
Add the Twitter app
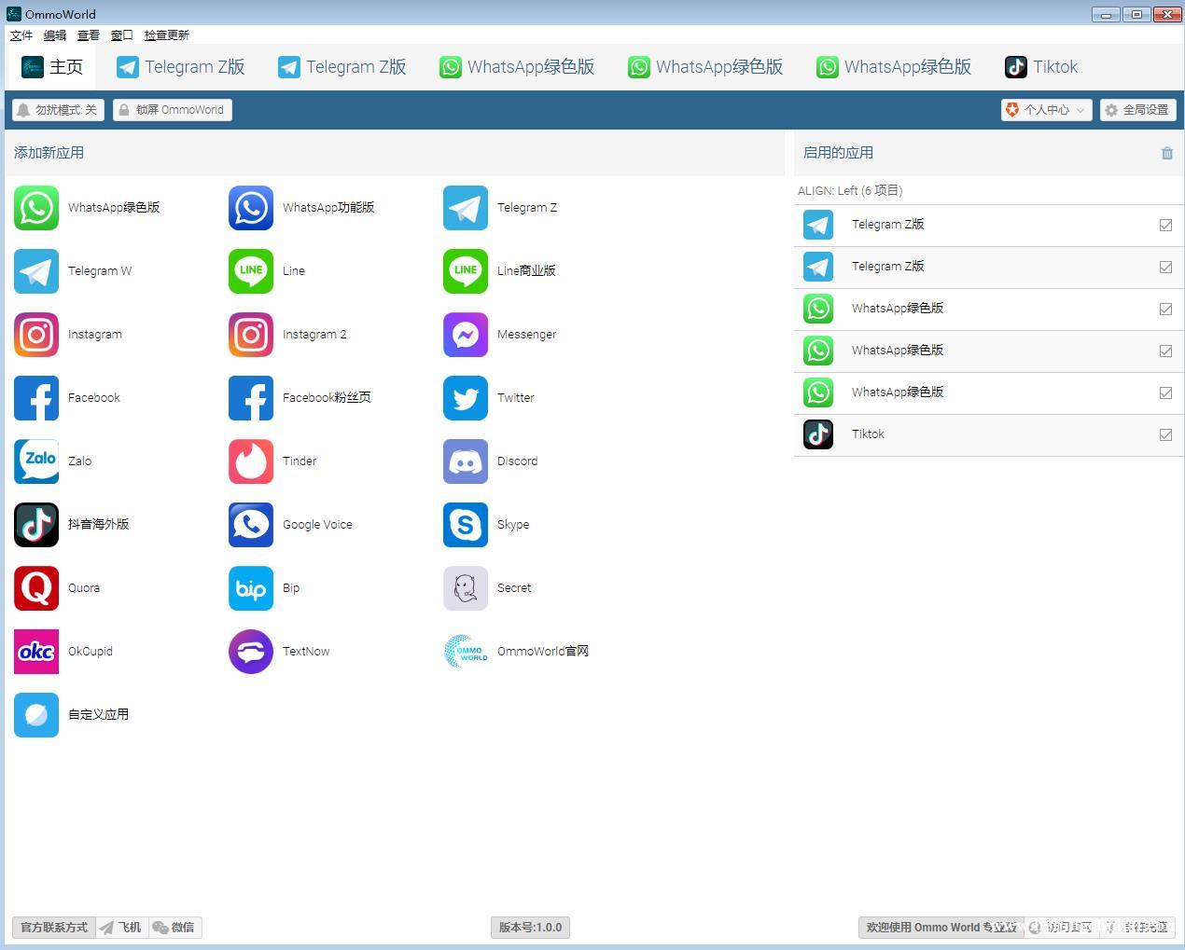click(x=466, y=398)
